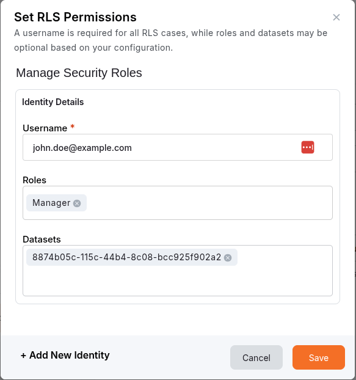Click the Identity Details heading
The height and width of the screenshot is (380, 356).
[x=53, y=102]
